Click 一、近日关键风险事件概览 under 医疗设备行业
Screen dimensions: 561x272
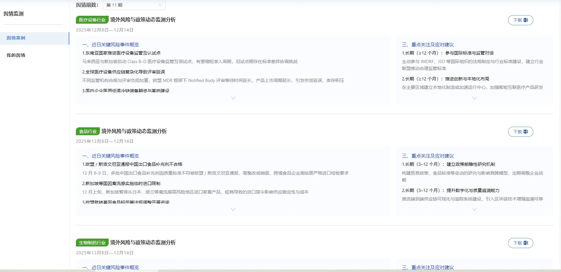[111, 45]
